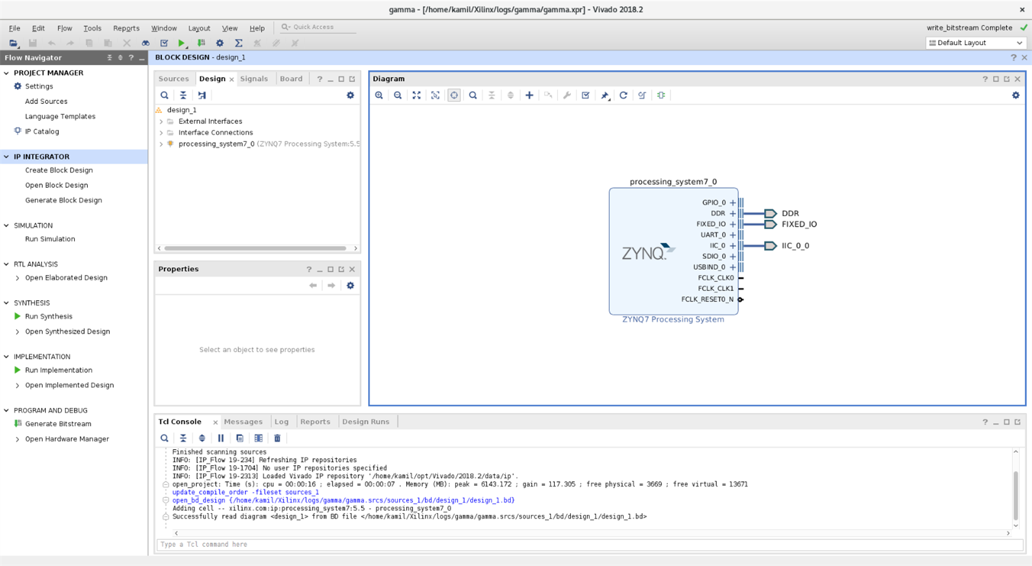Click the Generate Bitstream toolbar icon

click(201, 43)
